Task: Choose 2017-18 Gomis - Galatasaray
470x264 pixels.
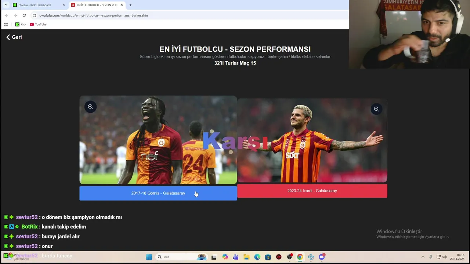Action: tap(158, 193)
